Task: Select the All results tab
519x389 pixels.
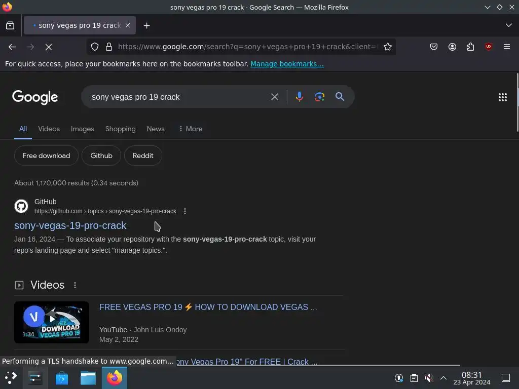Action: point(23,129)
